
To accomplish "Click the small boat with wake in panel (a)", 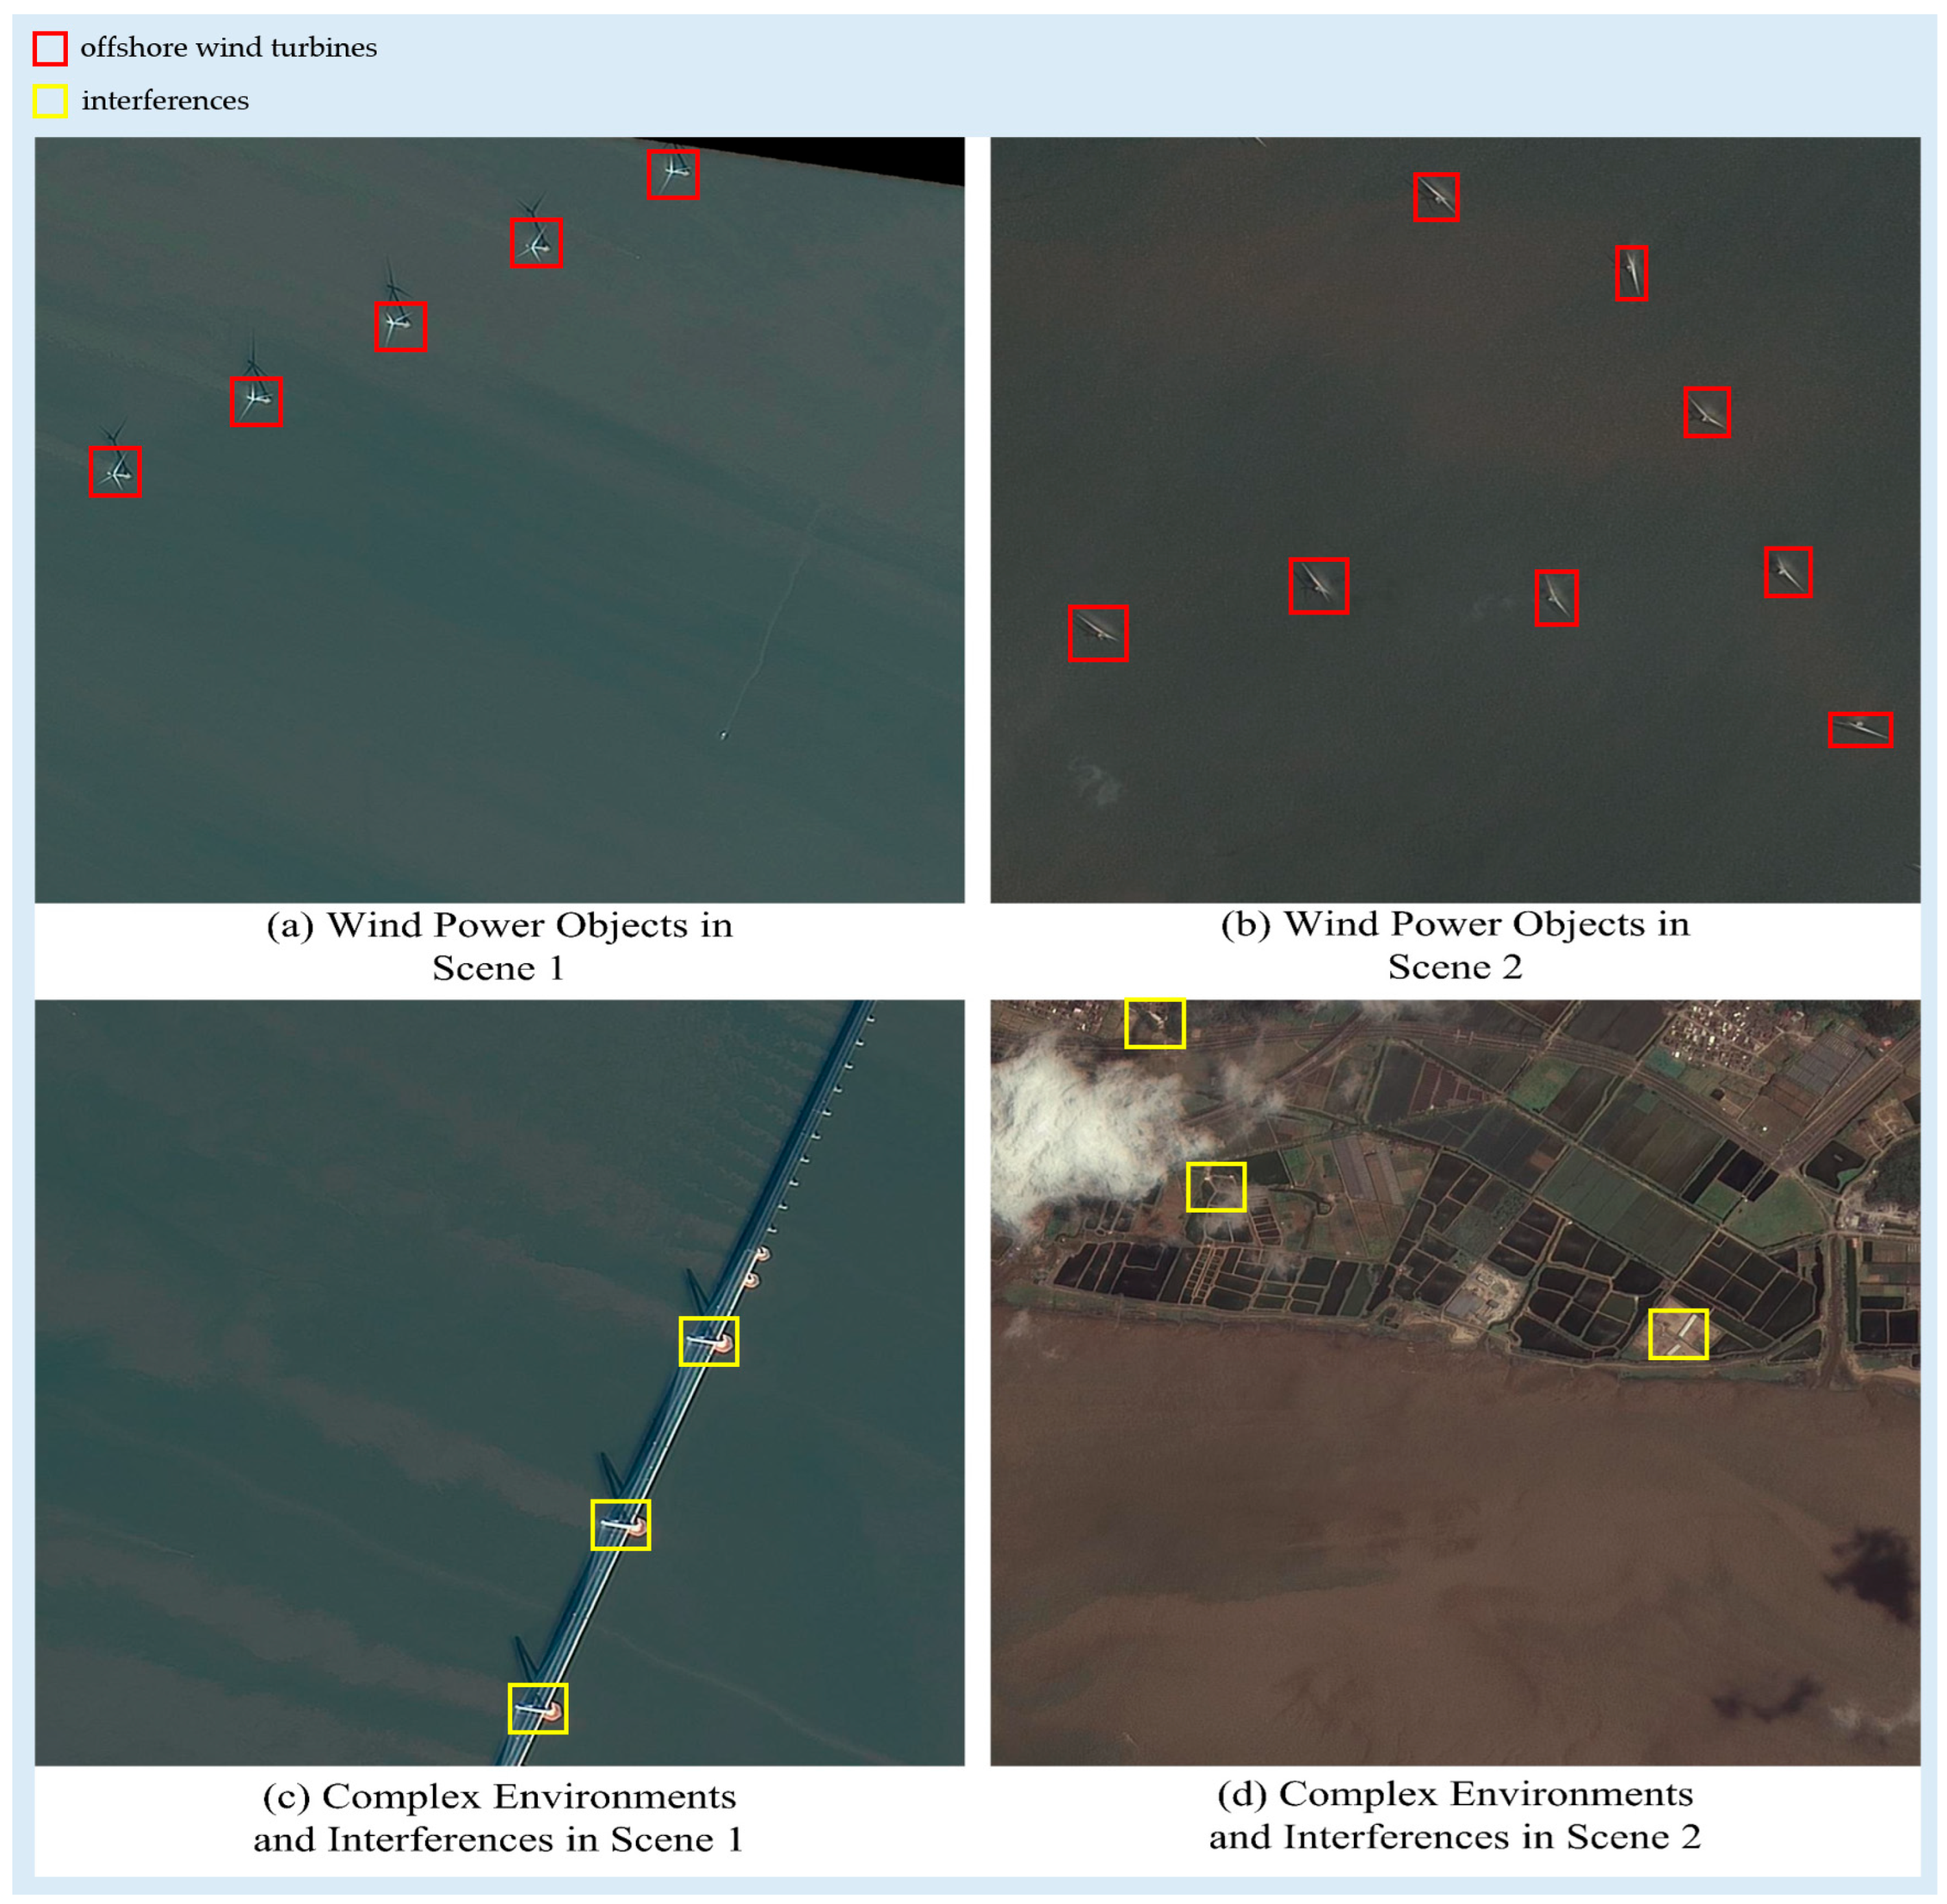I will point(723,736).
